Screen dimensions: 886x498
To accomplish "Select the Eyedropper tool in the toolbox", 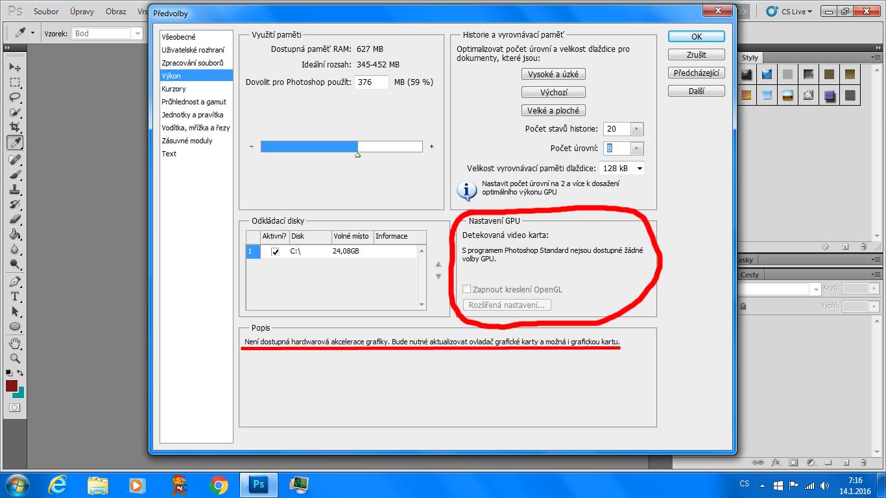I will pyautogui.click(x=14, y=143).
